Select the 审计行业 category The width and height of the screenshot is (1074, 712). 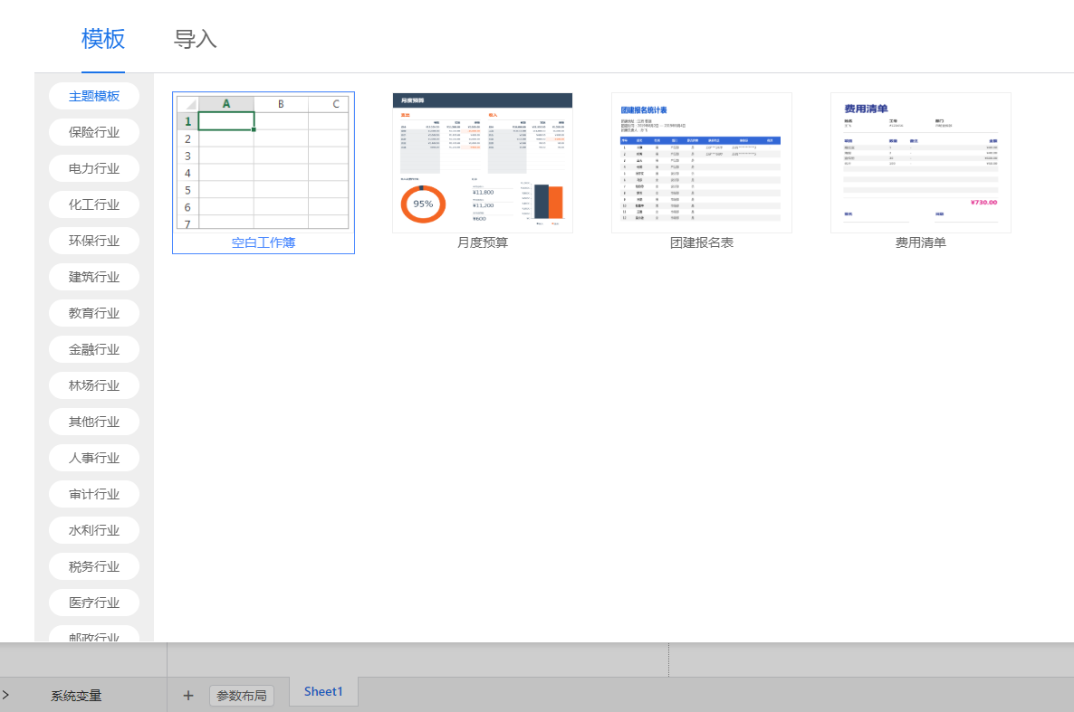point(94,495)
